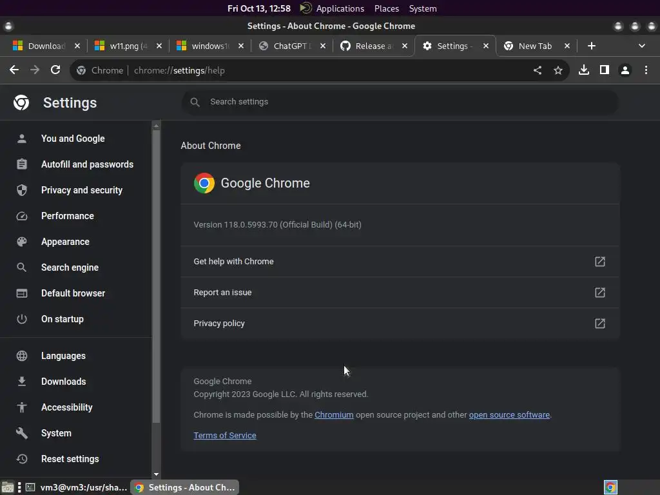Open the Places menu in top panel
Image resolution: width=660 pixels, height=495 pixels.
(x=387, y=8)
